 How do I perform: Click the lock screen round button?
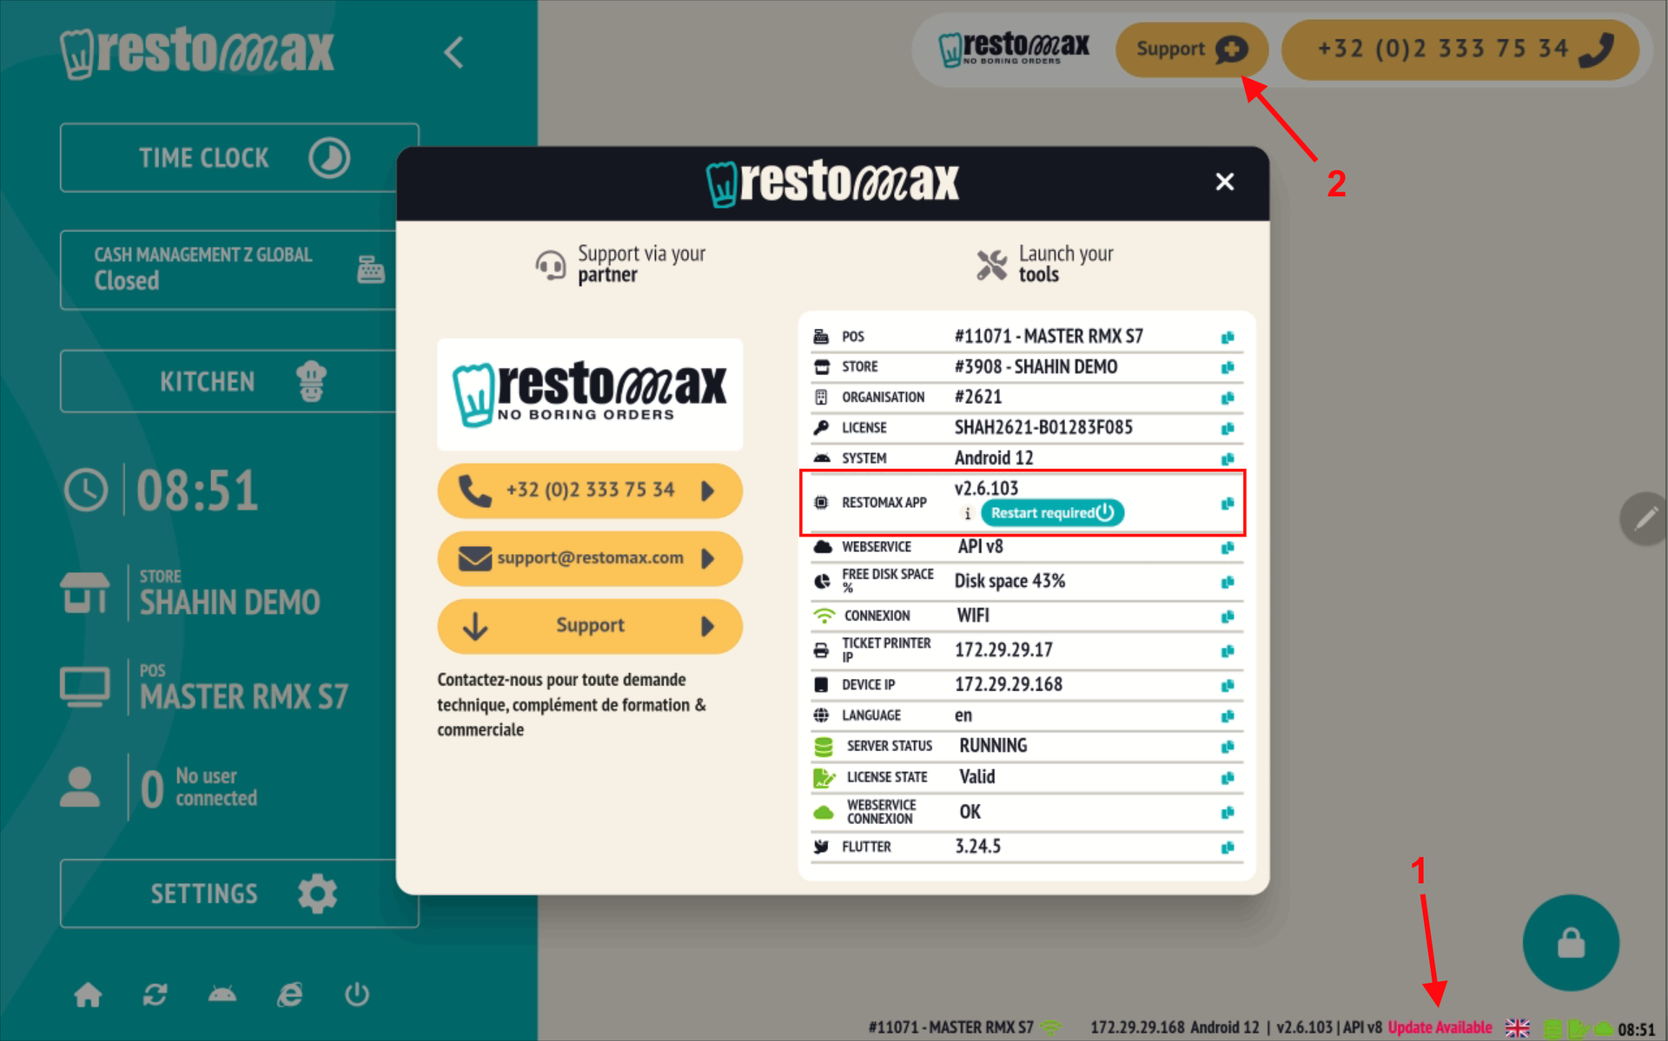(x=1570, y=942)
